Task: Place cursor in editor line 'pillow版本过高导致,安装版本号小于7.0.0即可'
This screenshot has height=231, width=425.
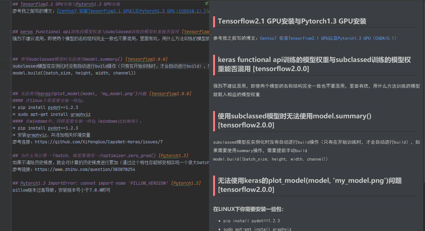Action: (x=62, y=190)
